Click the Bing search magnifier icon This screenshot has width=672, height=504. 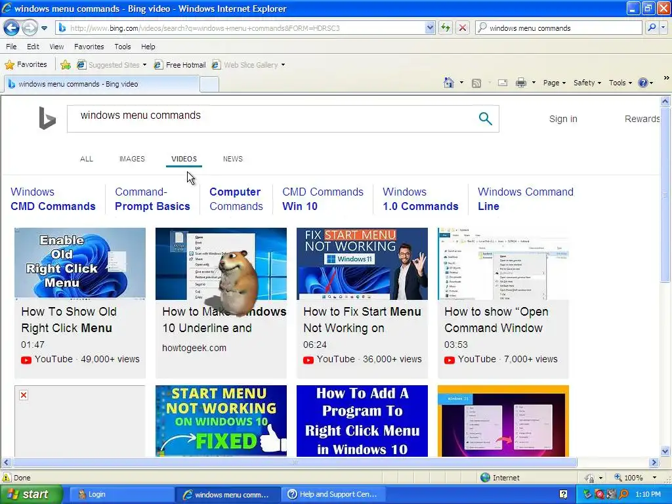pos(485,119)
